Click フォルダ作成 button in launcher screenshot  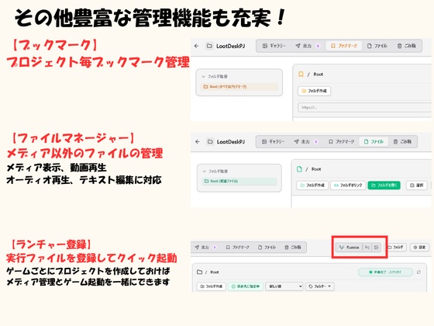point(212,286)
